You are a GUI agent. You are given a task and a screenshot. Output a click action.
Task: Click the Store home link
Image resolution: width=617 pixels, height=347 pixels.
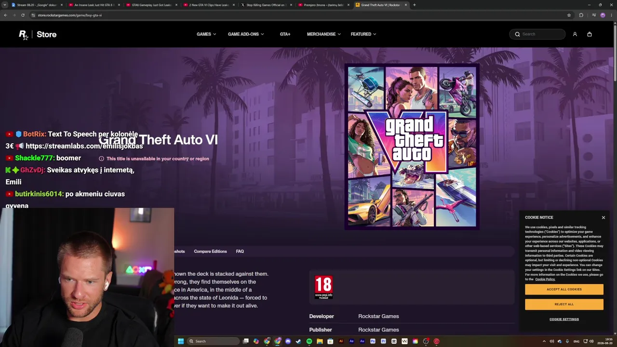[47, 34]
